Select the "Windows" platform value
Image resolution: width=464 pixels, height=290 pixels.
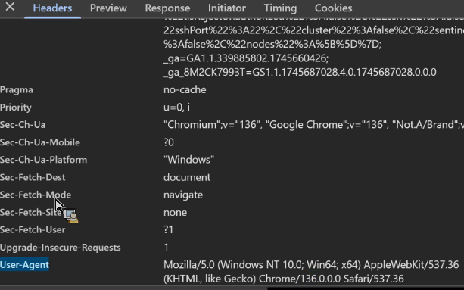[188, 160]
